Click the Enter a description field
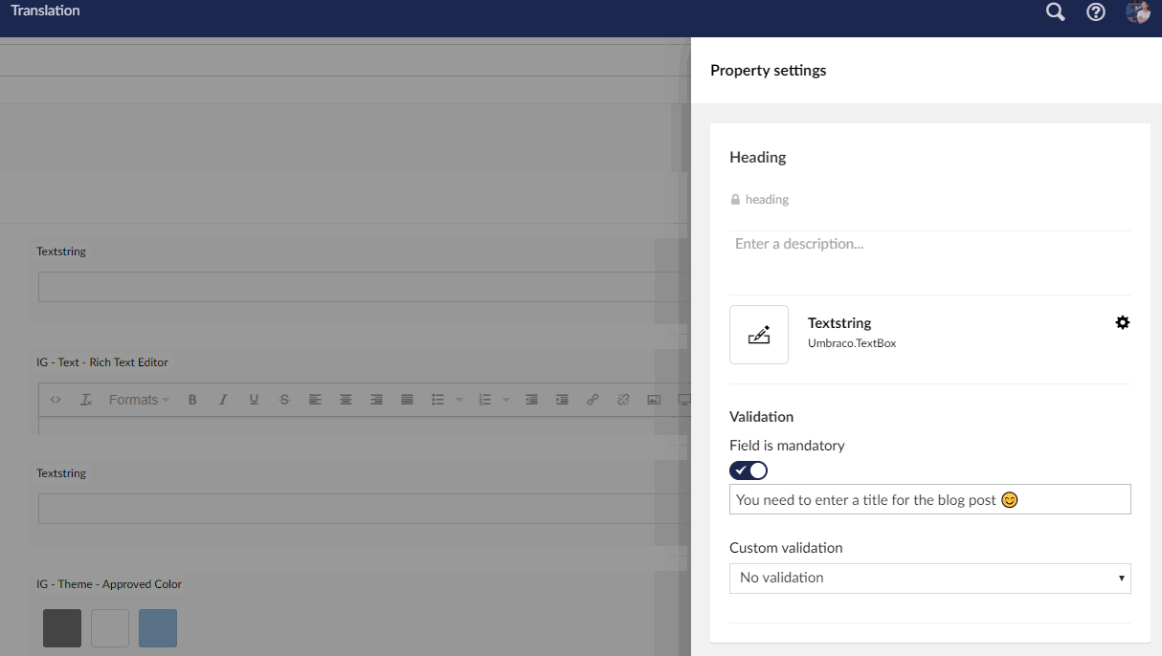 pyautogui.click(x=930, y=244)
